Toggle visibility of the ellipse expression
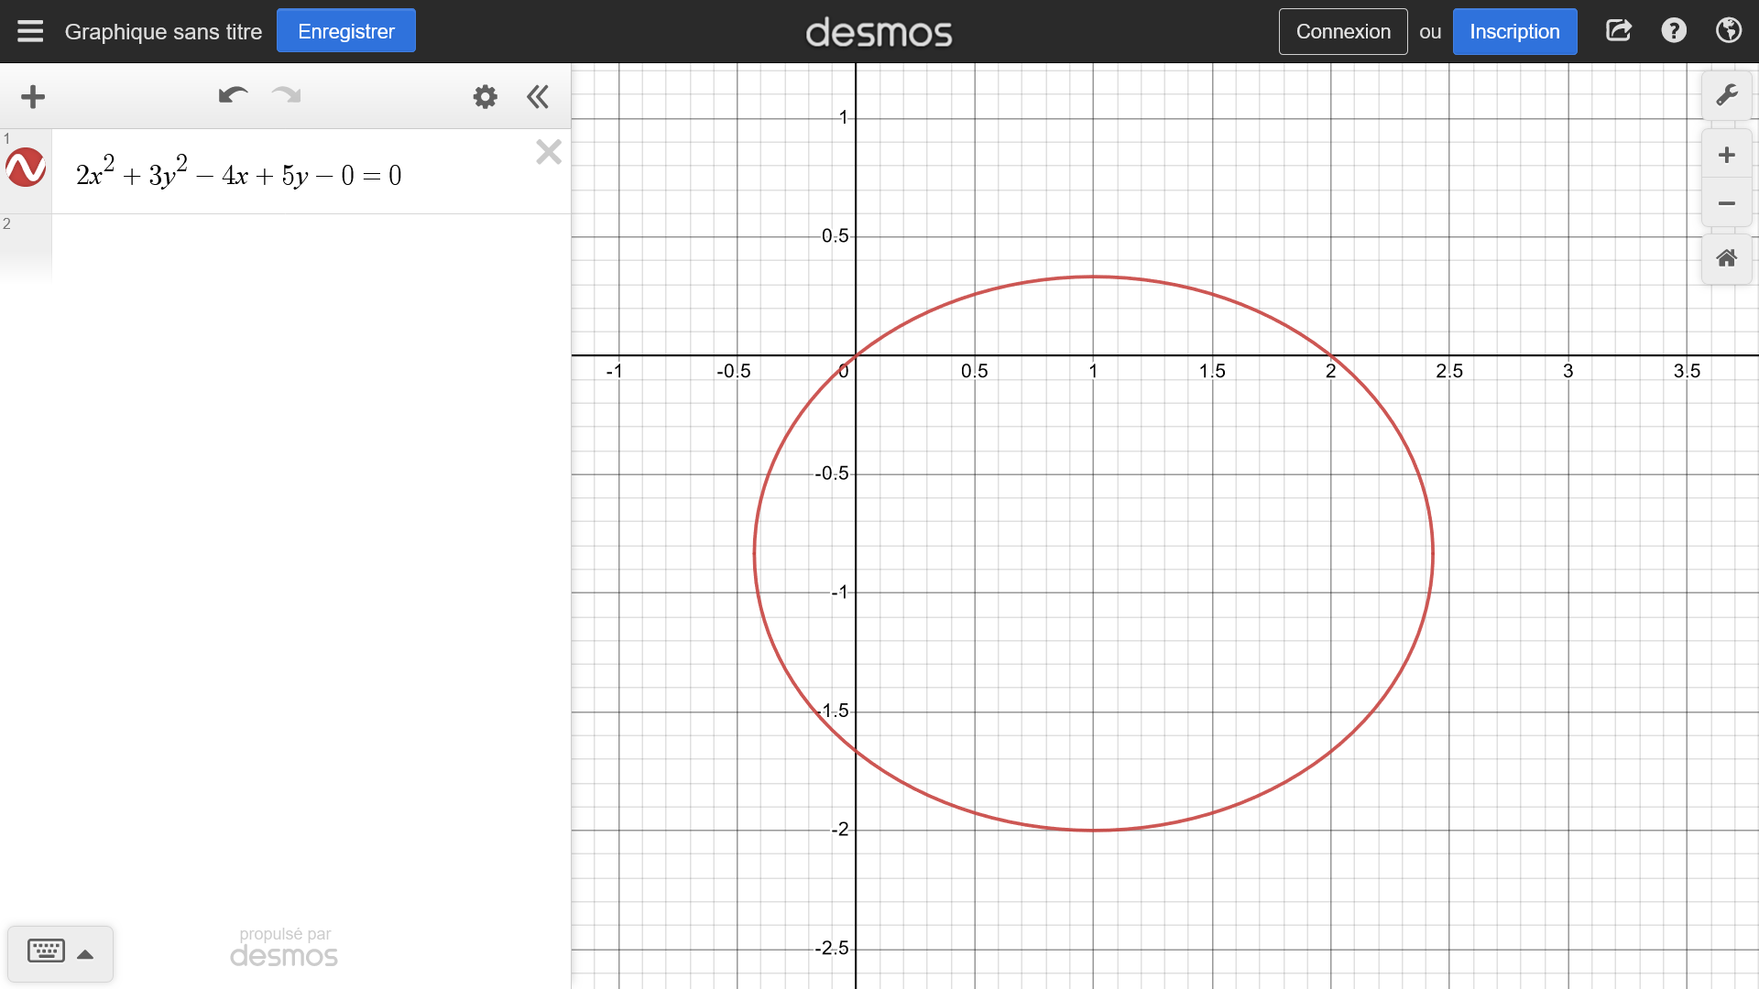 tap(26, 168)
